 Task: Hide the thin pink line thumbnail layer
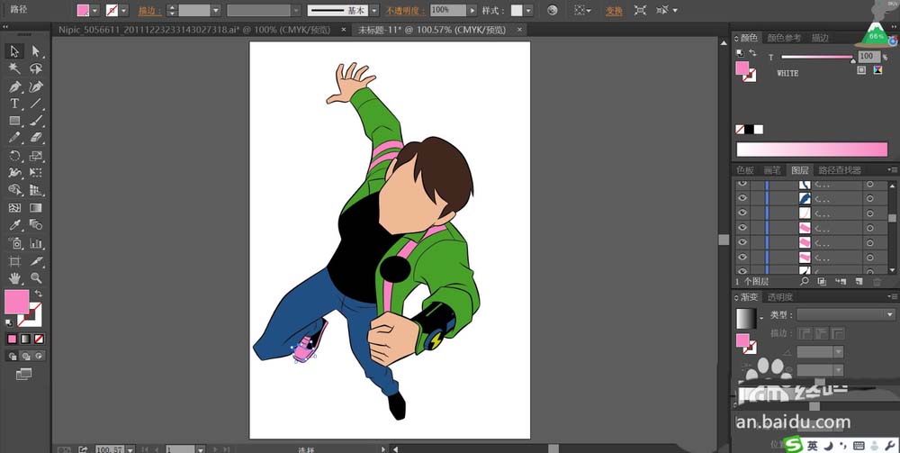coord(742,213)
